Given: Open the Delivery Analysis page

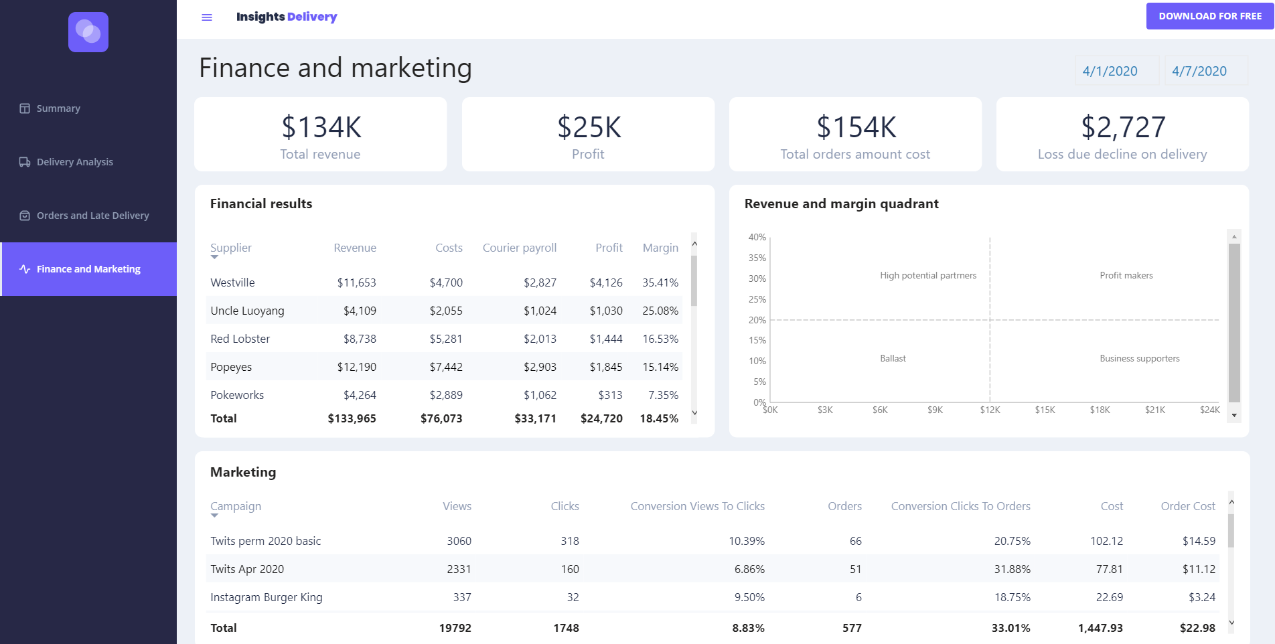Looking at the screenshot, I should (75, 162).
